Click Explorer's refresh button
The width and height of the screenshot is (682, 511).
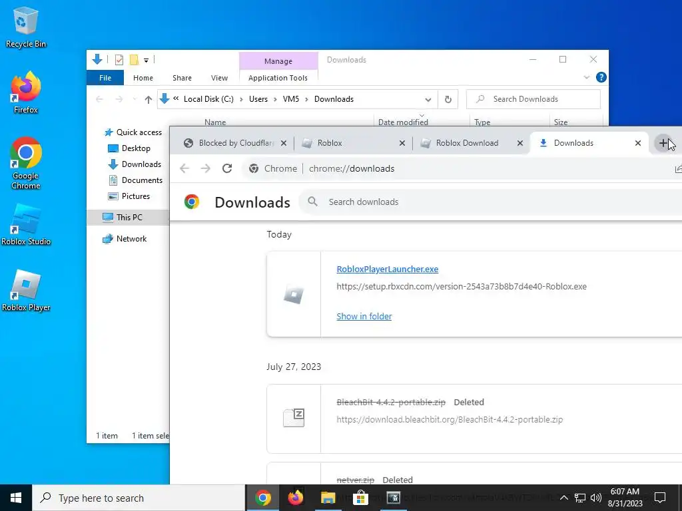pos(448,100)
